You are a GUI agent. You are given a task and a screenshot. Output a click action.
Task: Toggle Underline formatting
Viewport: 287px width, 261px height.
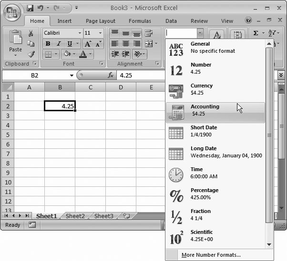click(x=70, y=44)
